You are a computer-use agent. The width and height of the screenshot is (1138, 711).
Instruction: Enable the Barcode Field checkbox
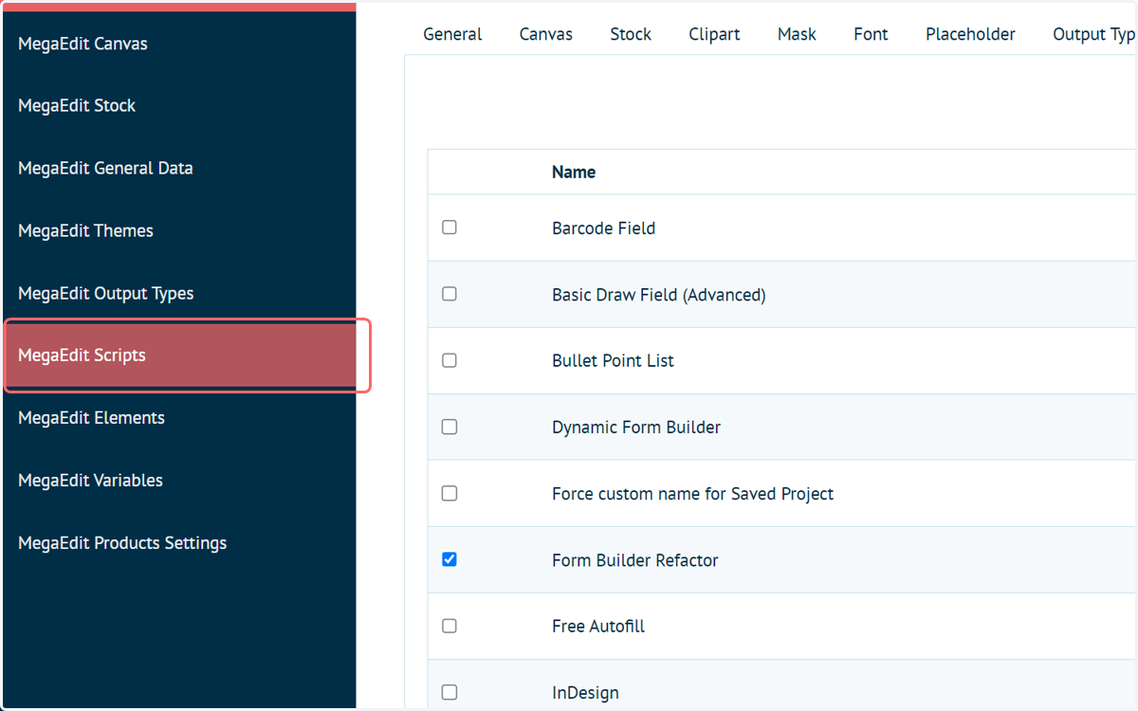[450, 228]
